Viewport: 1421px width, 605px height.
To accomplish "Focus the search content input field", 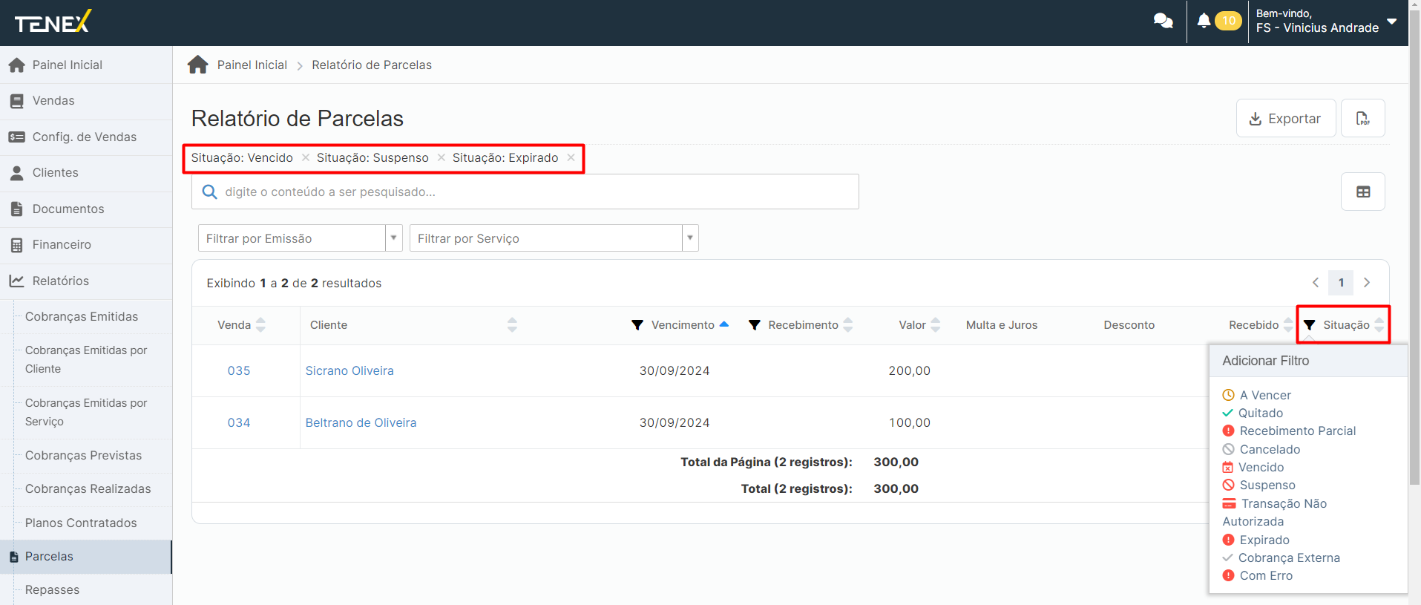I will pyautogui.click(x=525, y=192).
